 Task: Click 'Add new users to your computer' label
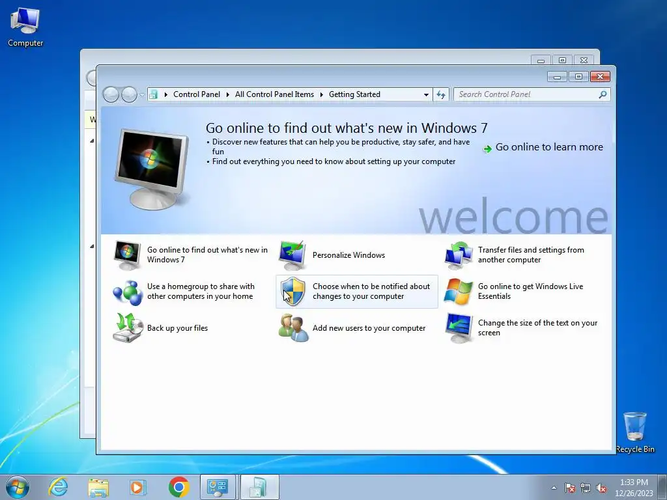coord(369,328)
